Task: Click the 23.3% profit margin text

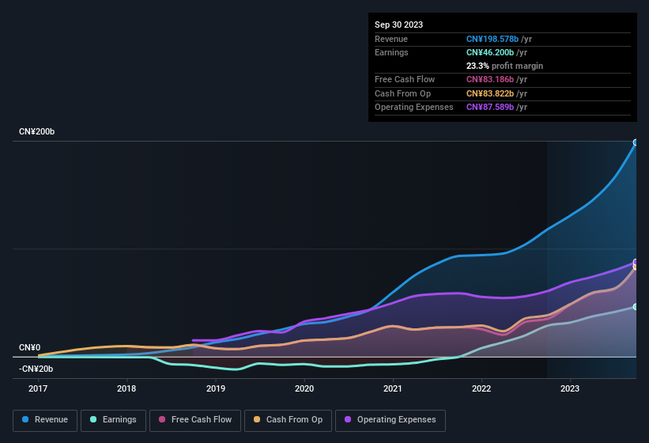Action: pos(504,66)
